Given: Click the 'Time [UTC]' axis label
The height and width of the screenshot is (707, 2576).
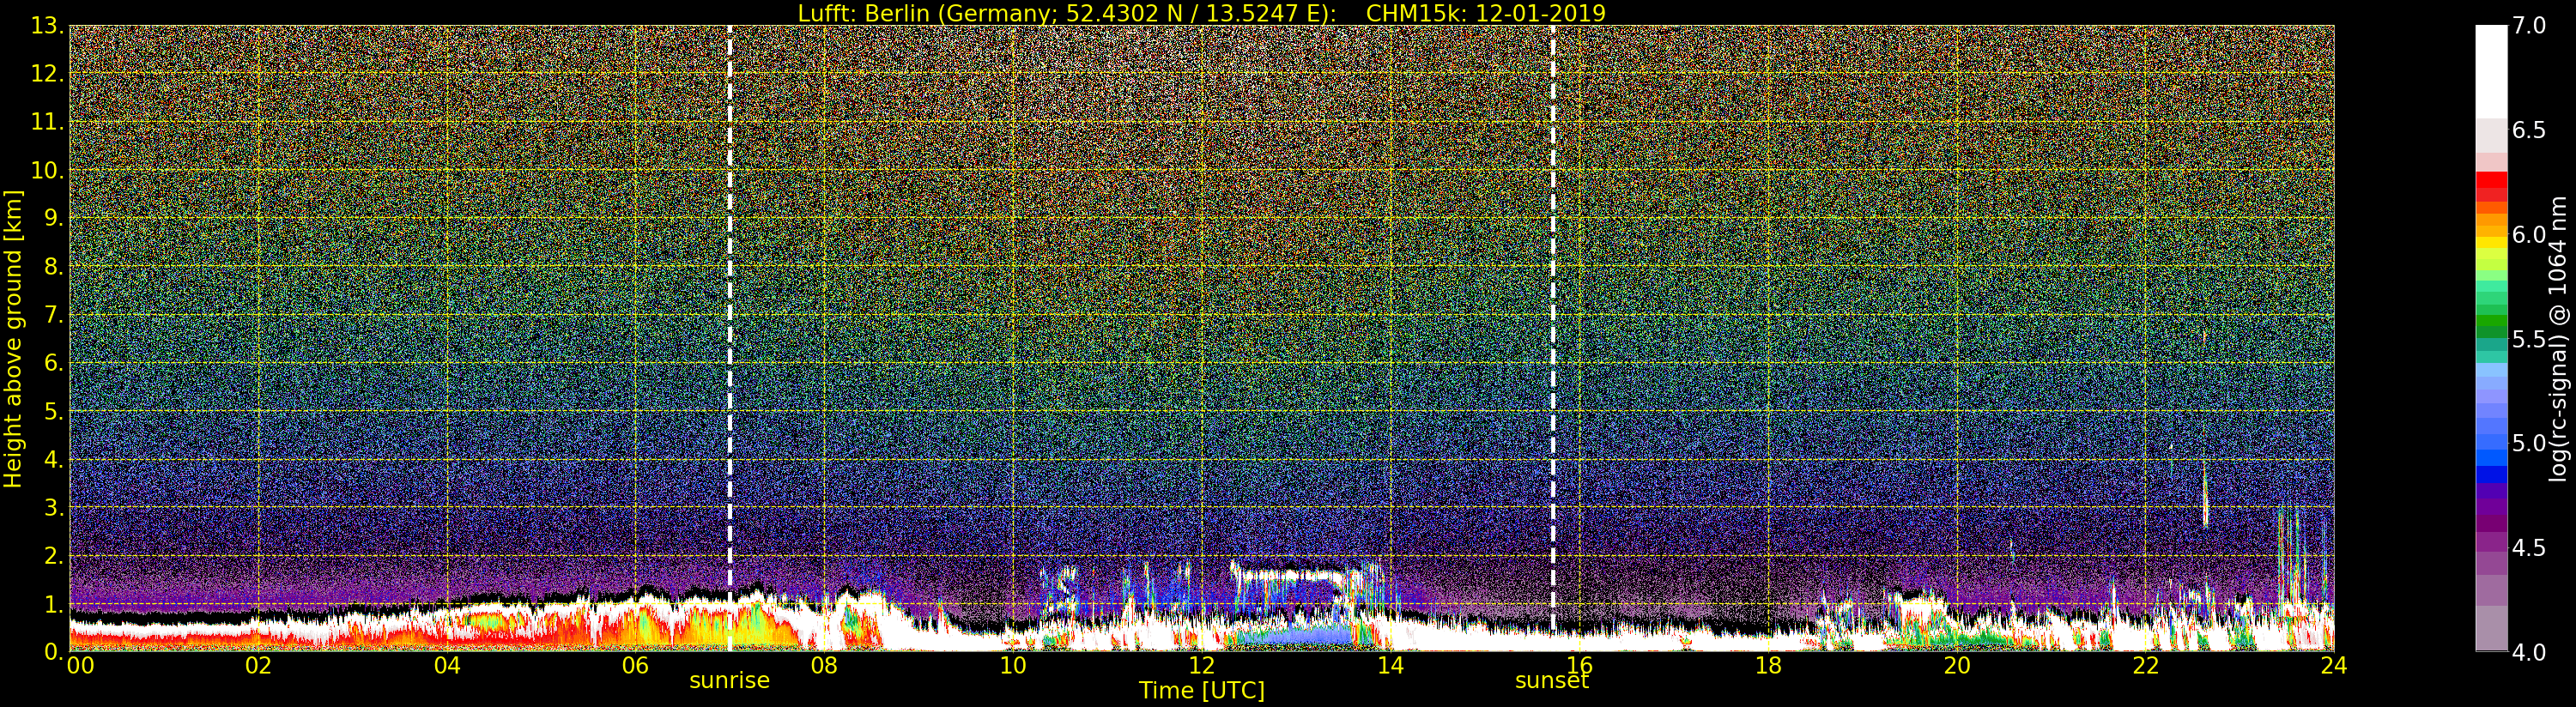Looking at the screenshot, I should [1201, 691].
